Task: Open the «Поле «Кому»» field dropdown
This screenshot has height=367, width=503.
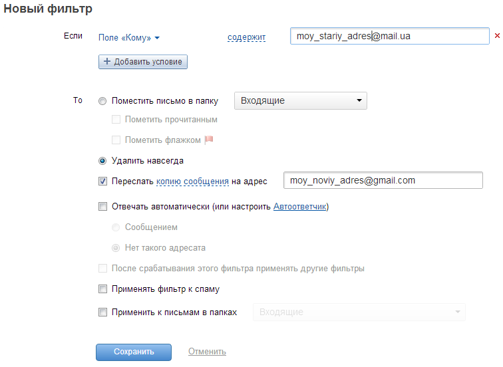Action: [129, 38]
